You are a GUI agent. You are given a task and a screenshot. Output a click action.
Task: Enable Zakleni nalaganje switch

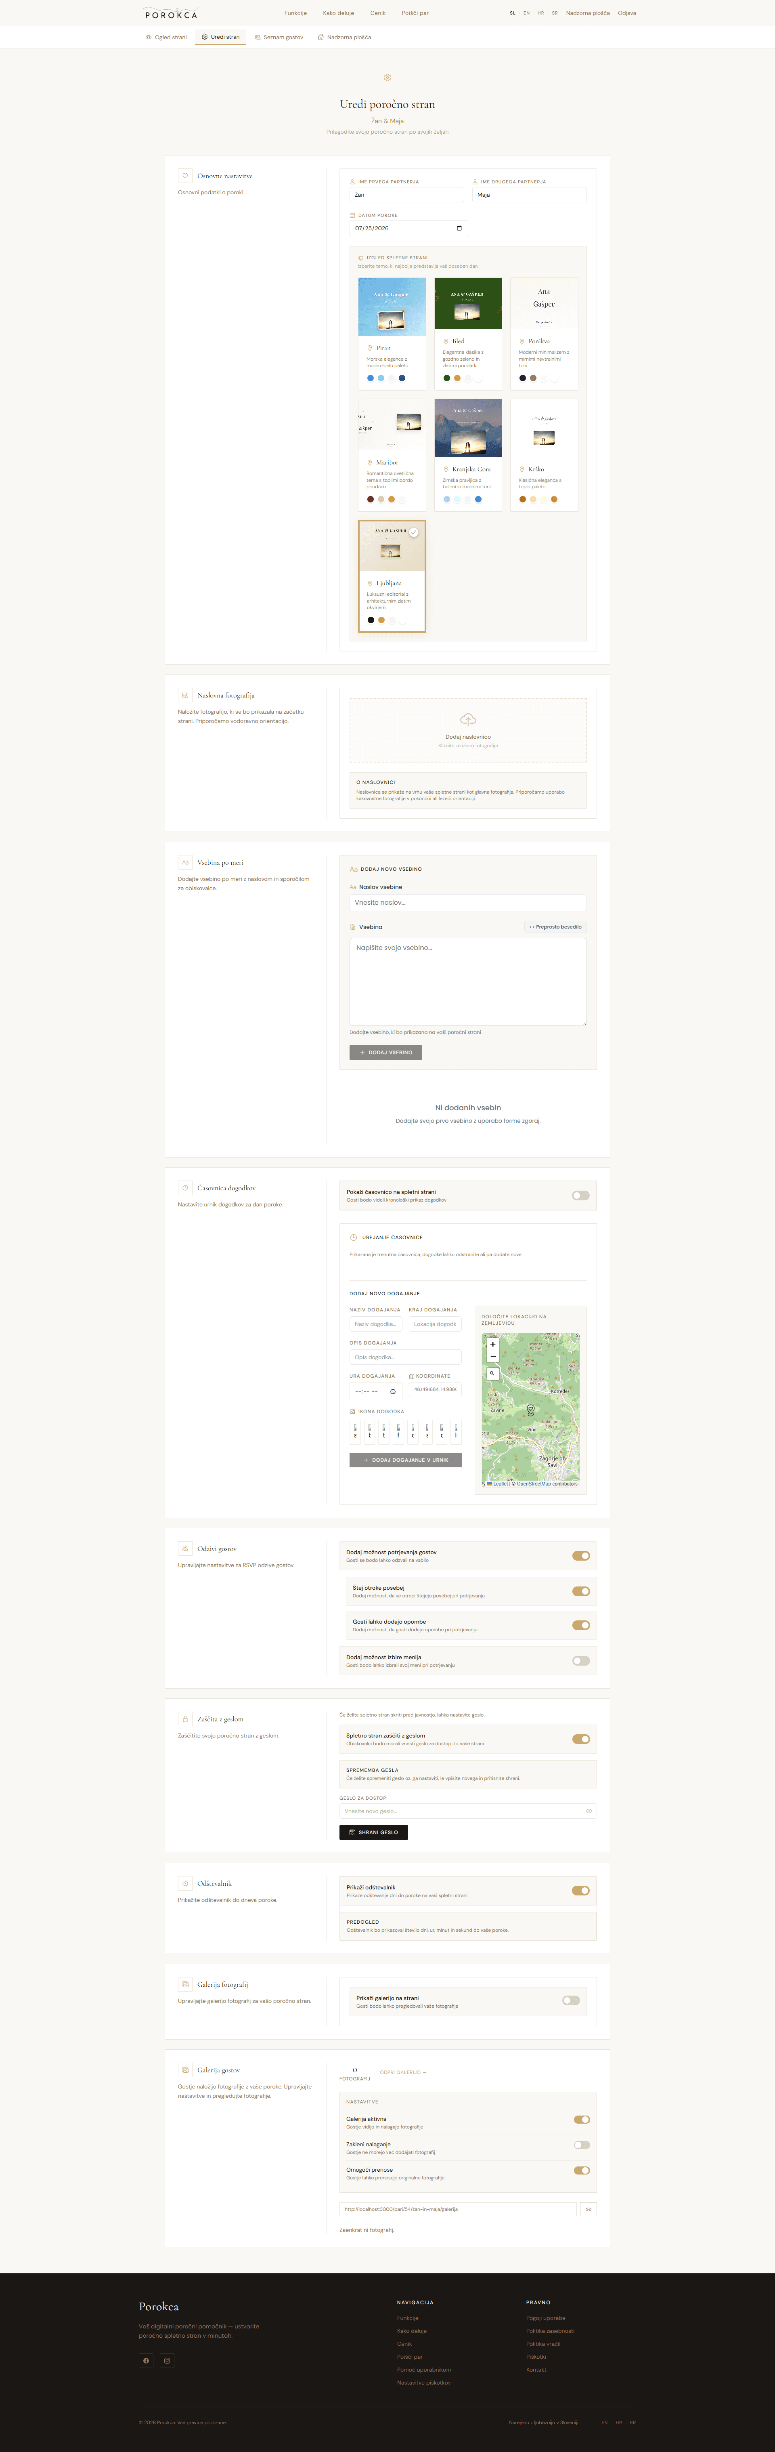(582, 2145)
